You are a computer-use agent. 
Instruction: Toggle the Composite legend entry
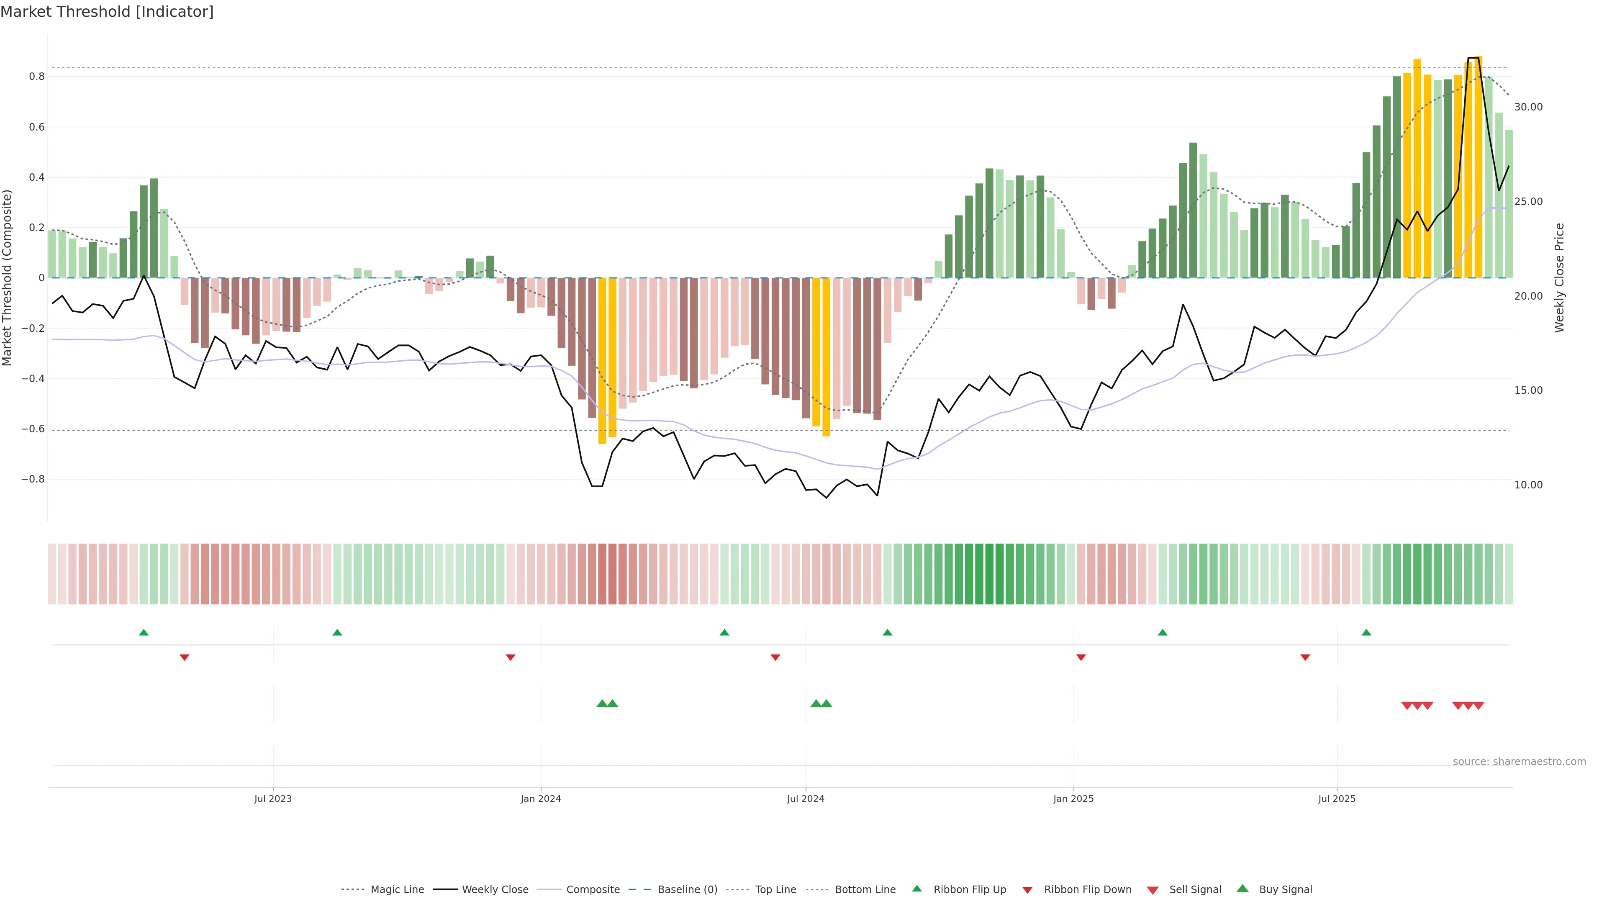593,889
